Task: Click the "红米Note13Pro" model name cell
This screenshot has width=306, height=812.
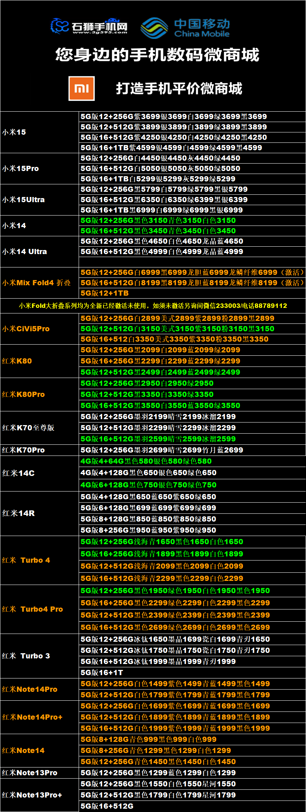Action: 40,773
